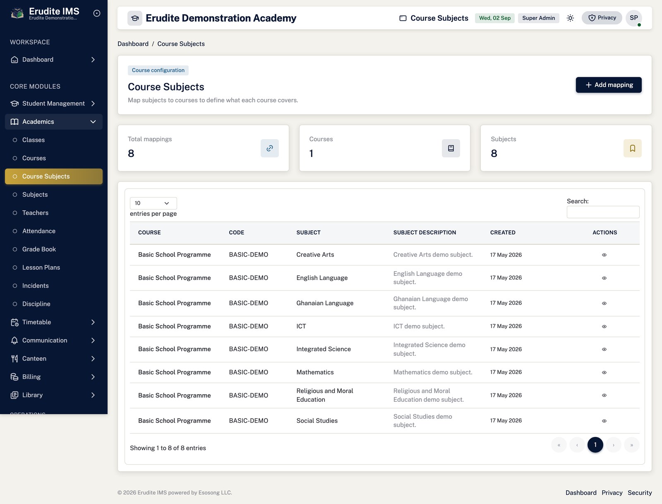The image size is (662, 504).
Task: Click the sidebar collapse circle icon
Action: click(97, 13)
